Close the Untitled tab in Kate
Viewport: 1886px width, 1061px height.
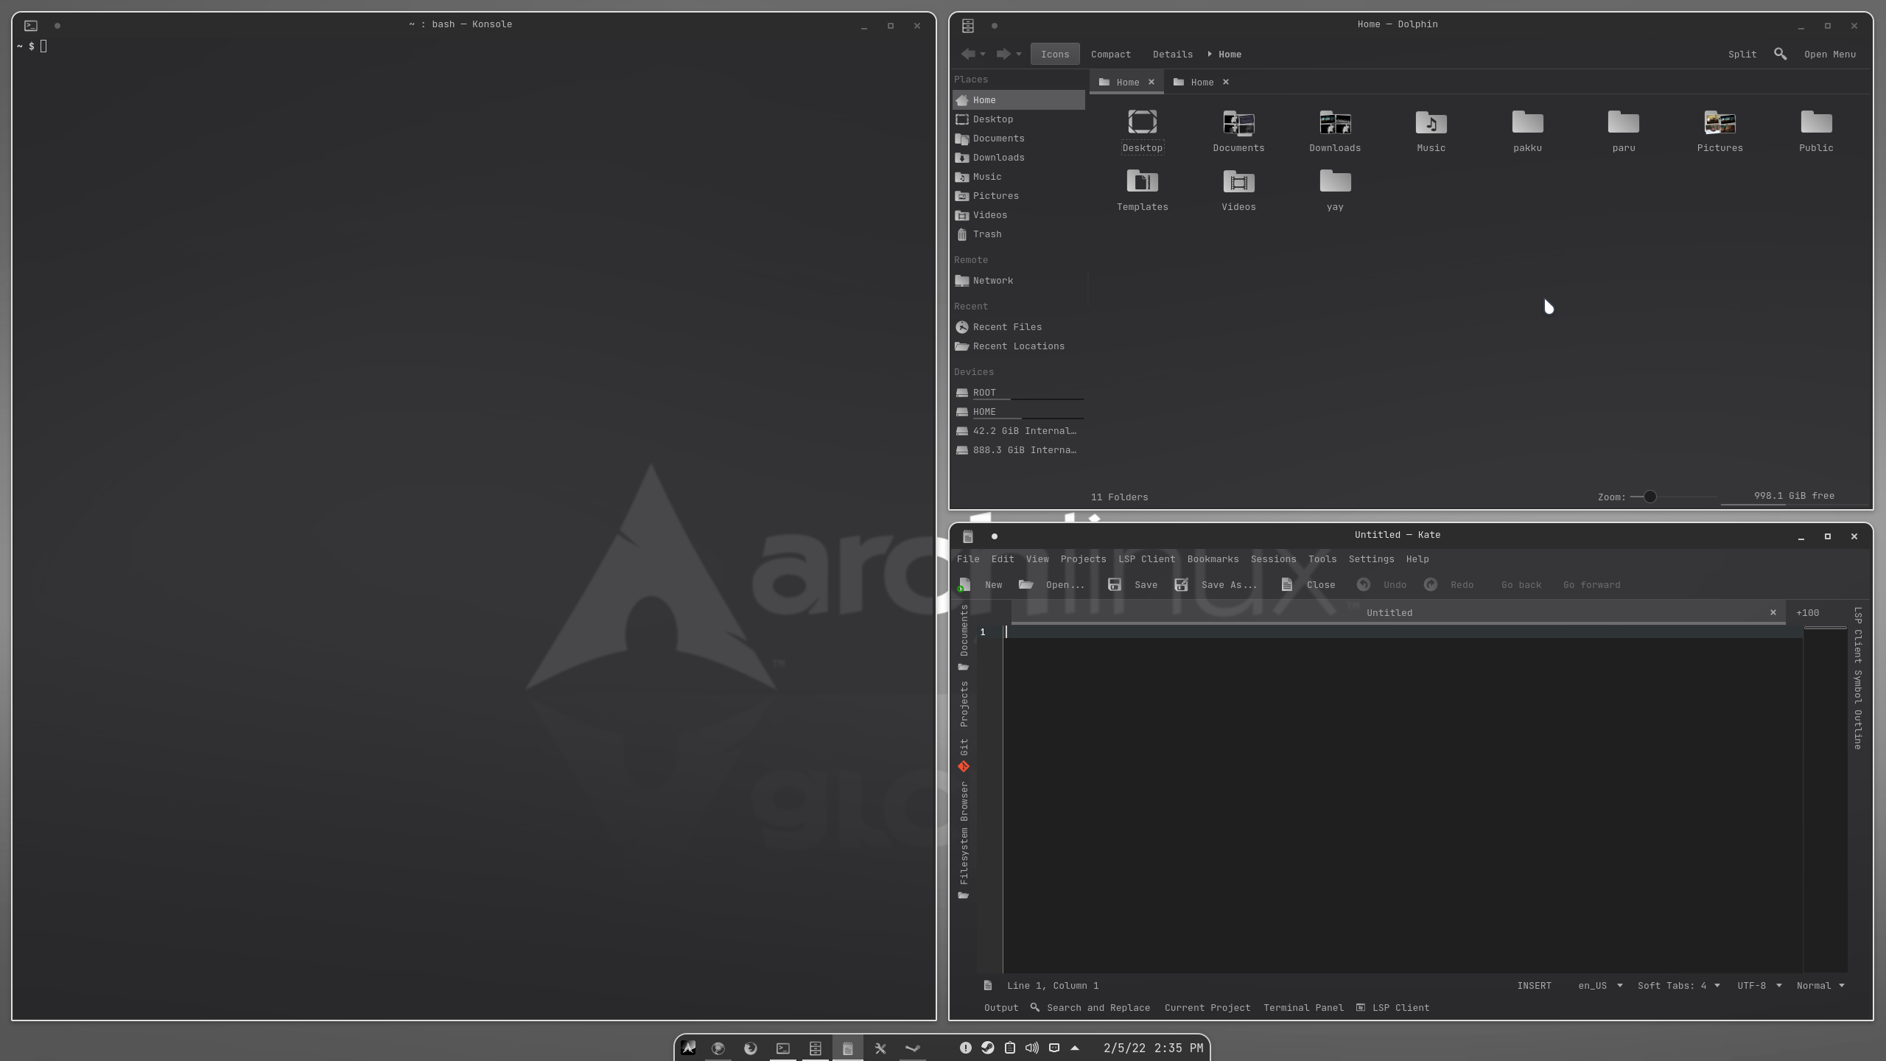point(1773,612)
